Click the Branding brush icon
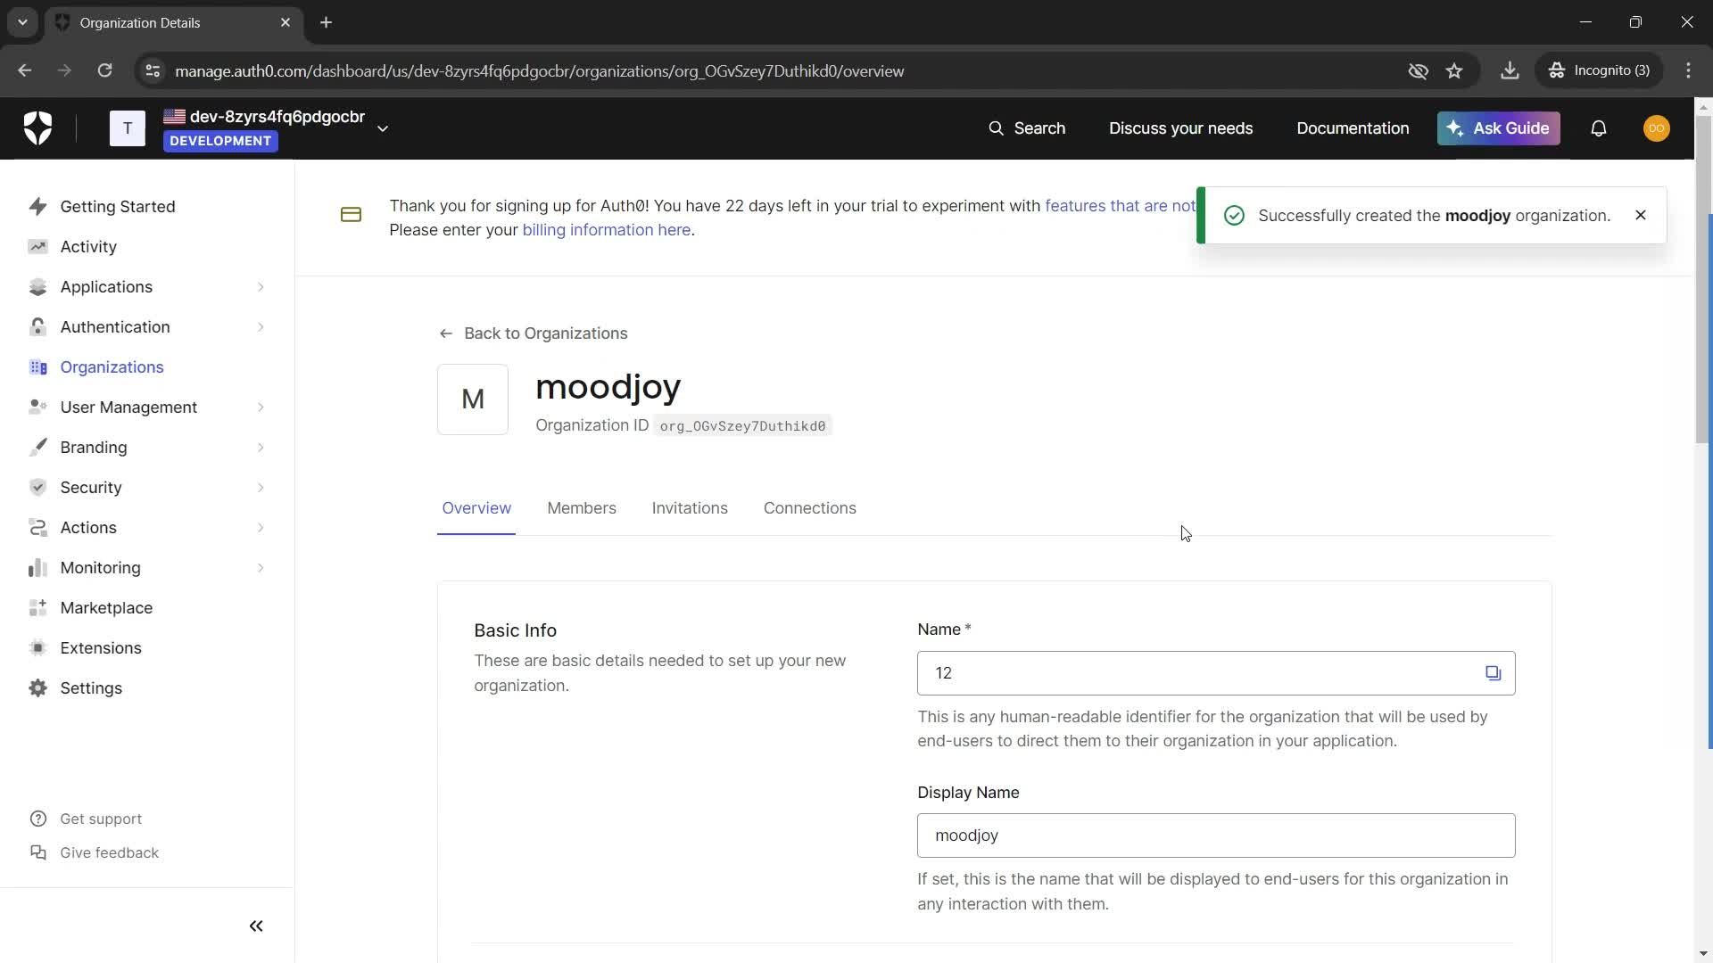 tap(37, 447)
